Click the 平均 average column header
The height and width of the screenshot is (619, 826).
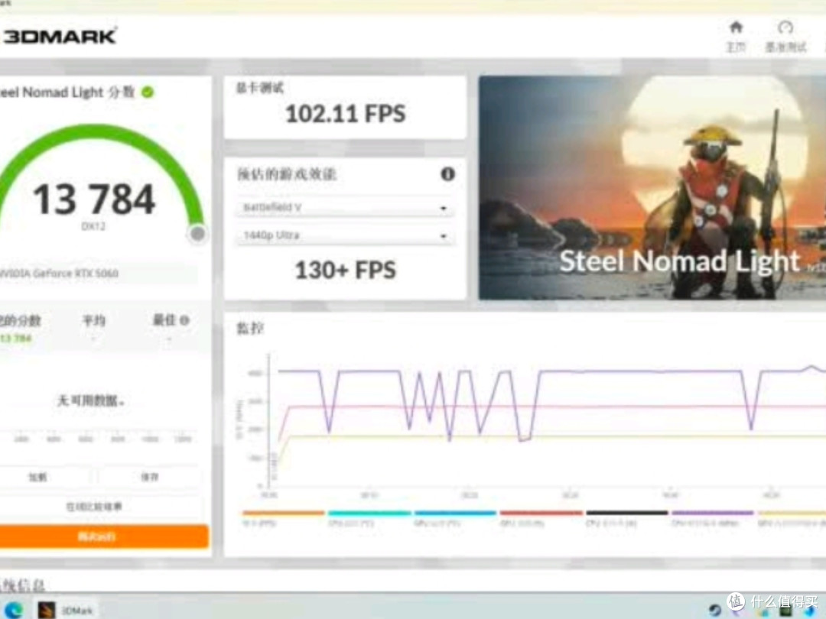94,320
